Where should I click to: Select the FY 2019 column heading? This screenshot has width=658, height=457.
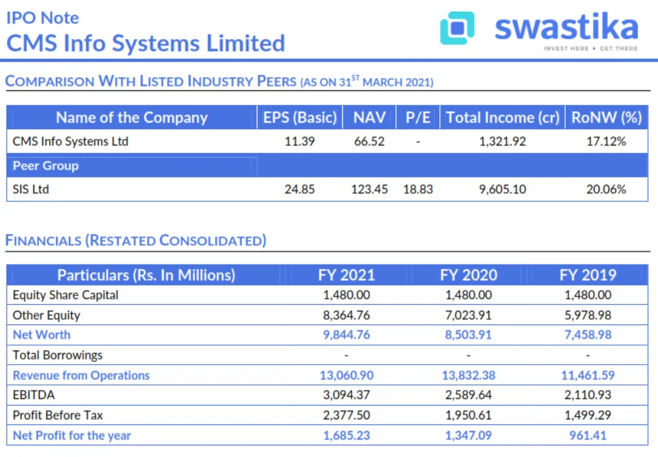click(588, 274)
